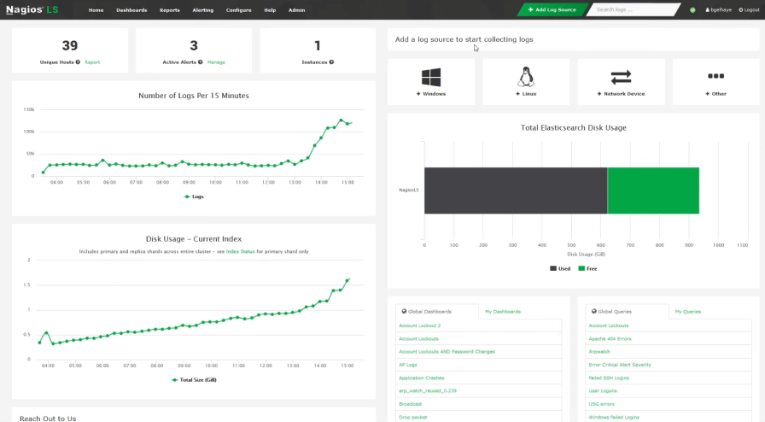Toggle Total Size (GiB) legend entry

click(194, 379)
